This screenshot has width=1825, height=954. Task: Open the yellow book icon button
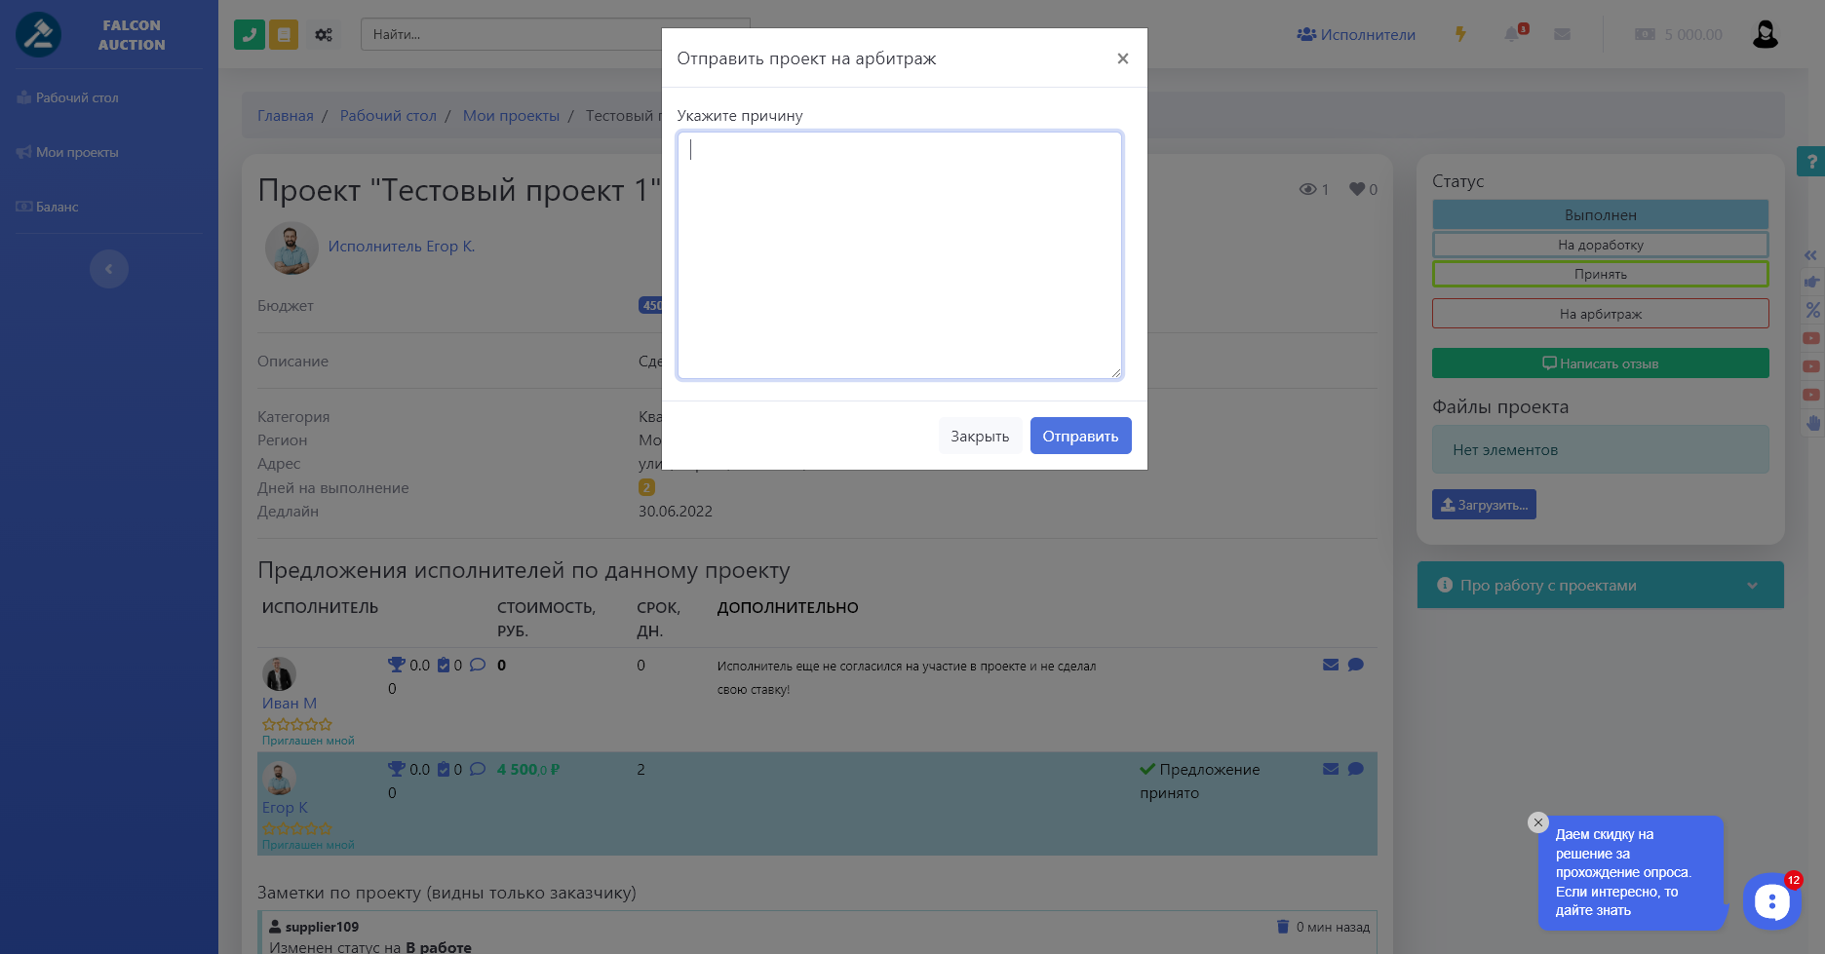pos(284,34)
